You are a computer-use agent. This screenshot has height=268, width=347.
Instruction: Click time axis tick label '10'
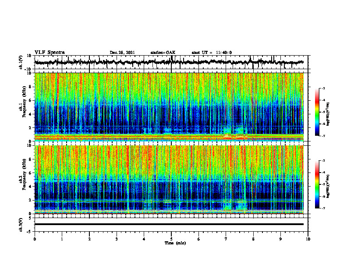[x=308, y=239]
